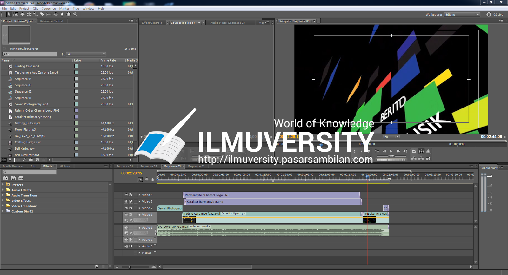Click the Lift button
The width and height of the screenshot is (508, 275).
coord(414,158)
